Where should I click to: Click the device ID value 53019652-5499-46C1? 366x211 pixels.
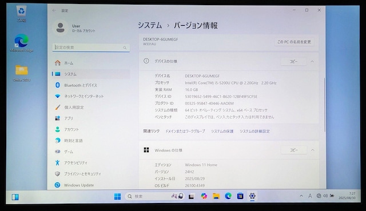[x=221, y=97]
